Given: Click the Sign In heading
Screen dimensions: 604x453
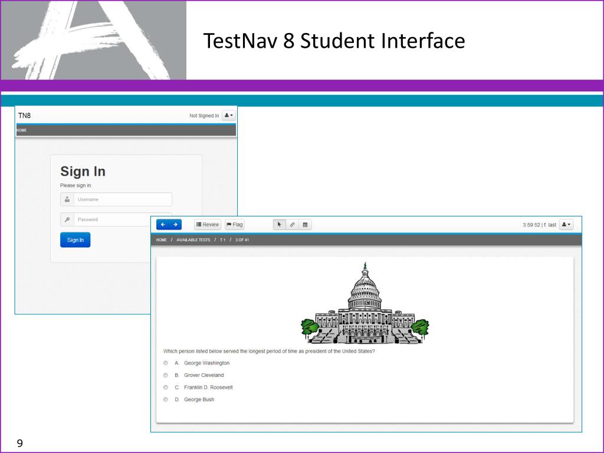Looking at the screenshot, I should point(83,172).
